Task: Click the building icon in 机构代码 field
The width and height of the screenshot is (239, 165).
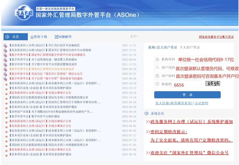Action: tap(157, 59)
